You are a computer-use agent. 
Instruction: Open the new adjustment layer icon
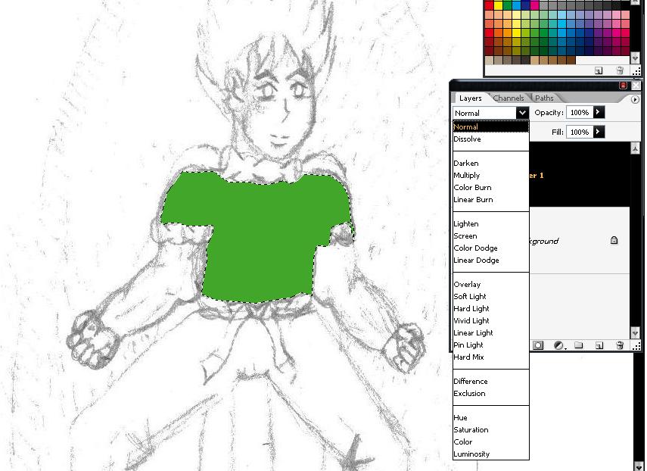pos(558,345)
